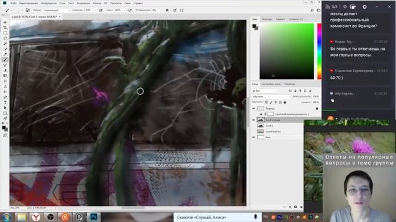
Task: Hide the selected layer's eye icon
Action: (x=254, y=120)
